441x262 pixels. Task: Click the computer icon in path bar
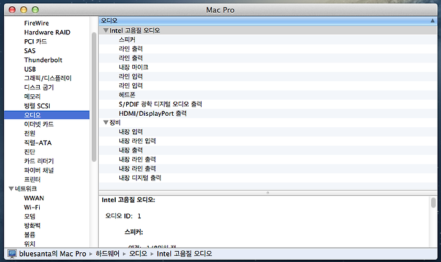[x=12, y=253]
